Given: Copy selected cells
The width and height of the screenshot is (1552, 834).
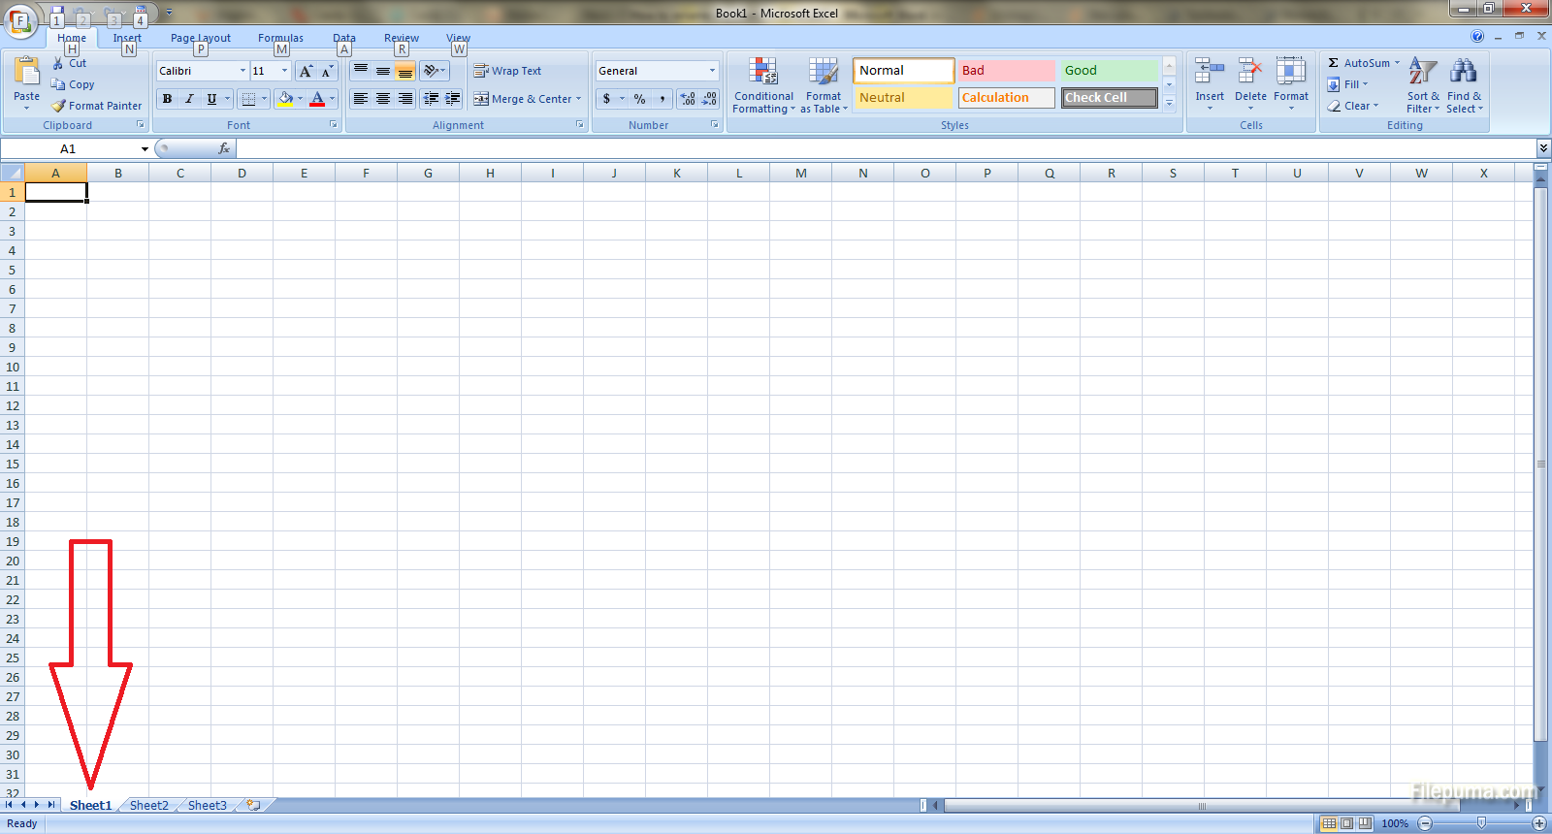Looking at the screenshot, I should [73, 84].
